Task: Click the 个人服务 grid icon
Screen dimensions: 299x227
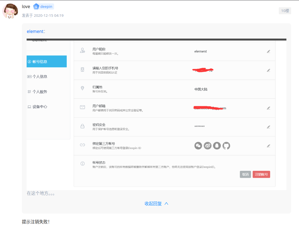Action: 29,91
